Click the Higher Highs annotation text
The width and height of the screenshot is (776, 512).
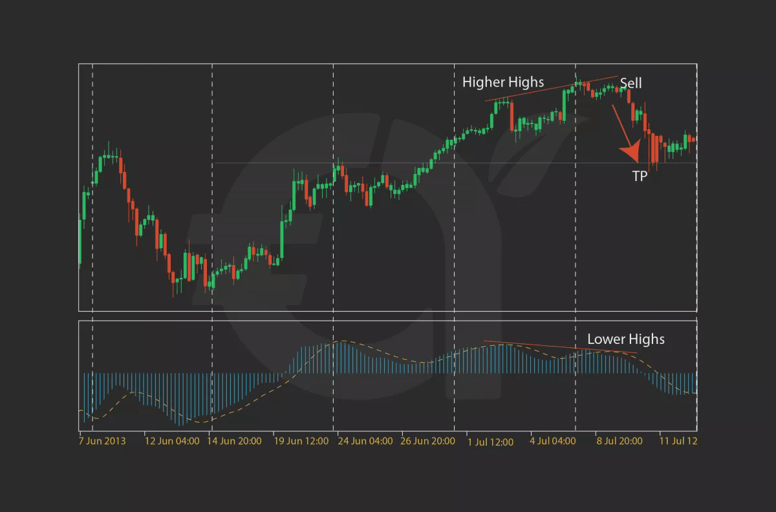pos(503,82)
